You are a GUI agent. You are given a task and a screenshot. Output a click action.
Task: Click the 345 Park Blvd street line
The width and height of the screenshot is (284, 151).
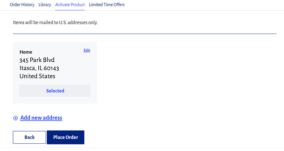pos(37,60)
